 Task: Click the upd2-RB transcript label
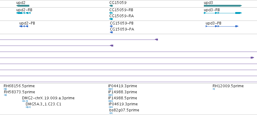[24, 10]
